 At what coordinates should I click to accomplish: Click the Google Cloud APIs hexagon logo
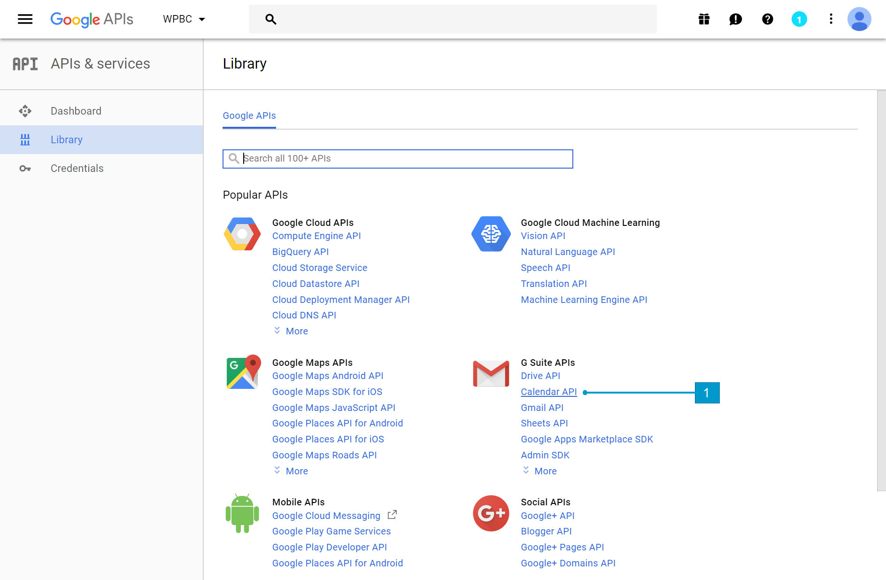click(242, 234)
